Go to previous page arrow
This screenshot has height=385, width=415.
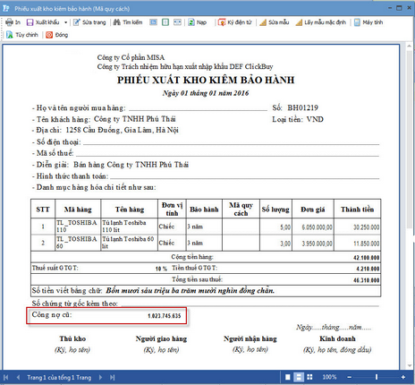coord(18,378)
